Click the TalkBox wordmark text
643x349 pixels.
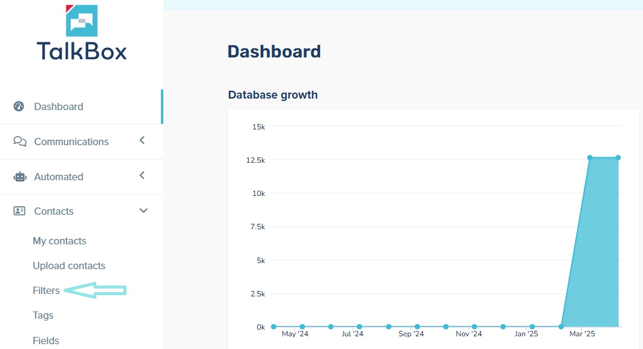[x=82, y=50]
